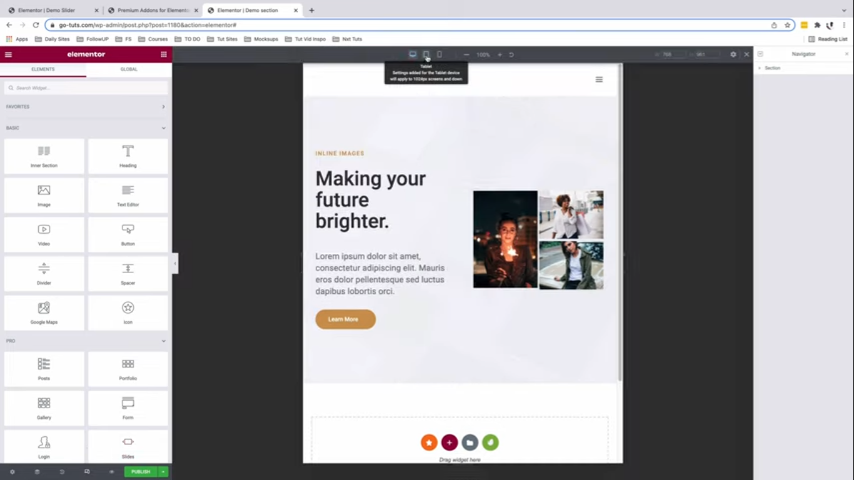854x480 pixels.
Task: Select the Form widget
Action: tap(128, 409)
